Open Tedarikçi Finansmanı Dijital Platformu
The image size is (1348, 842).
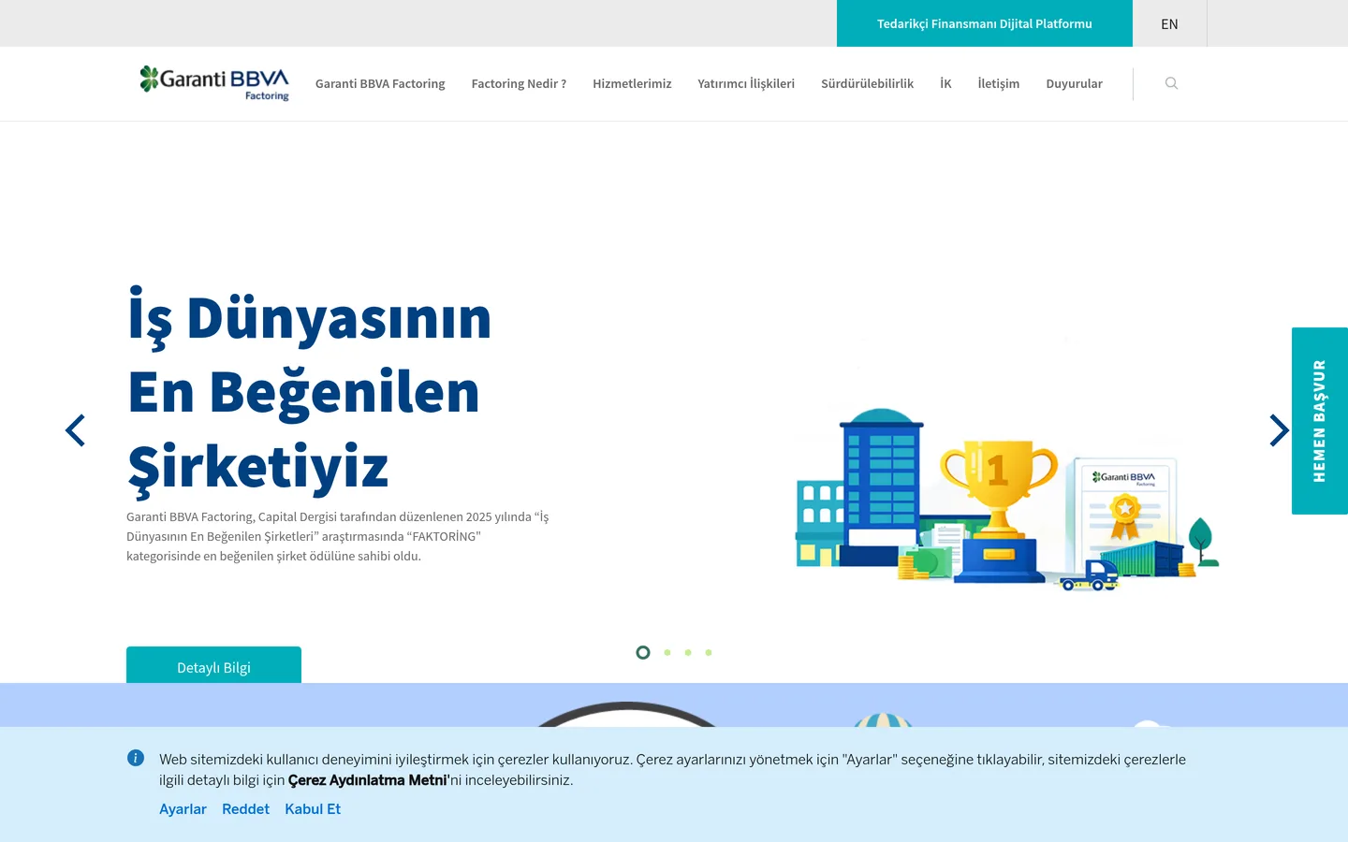pos(985,23)
